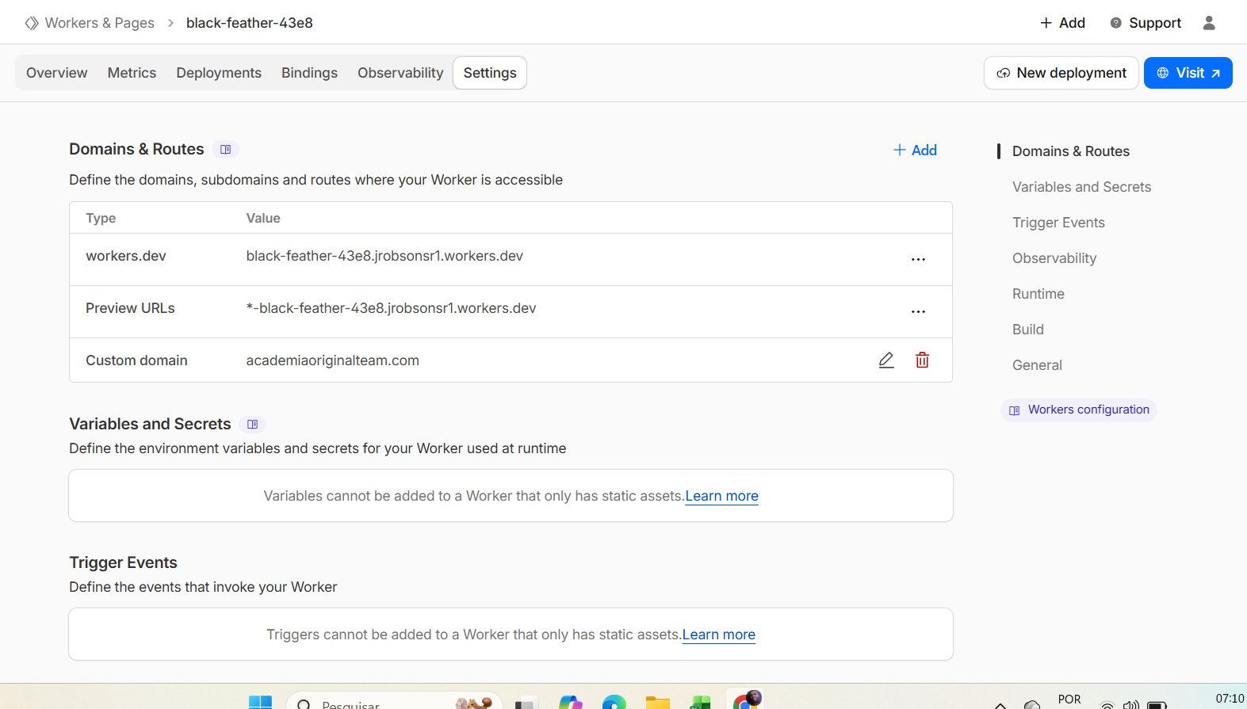Click the New deployment button
This screenshot has width=1247, height=709.
tap(1061, 73)
